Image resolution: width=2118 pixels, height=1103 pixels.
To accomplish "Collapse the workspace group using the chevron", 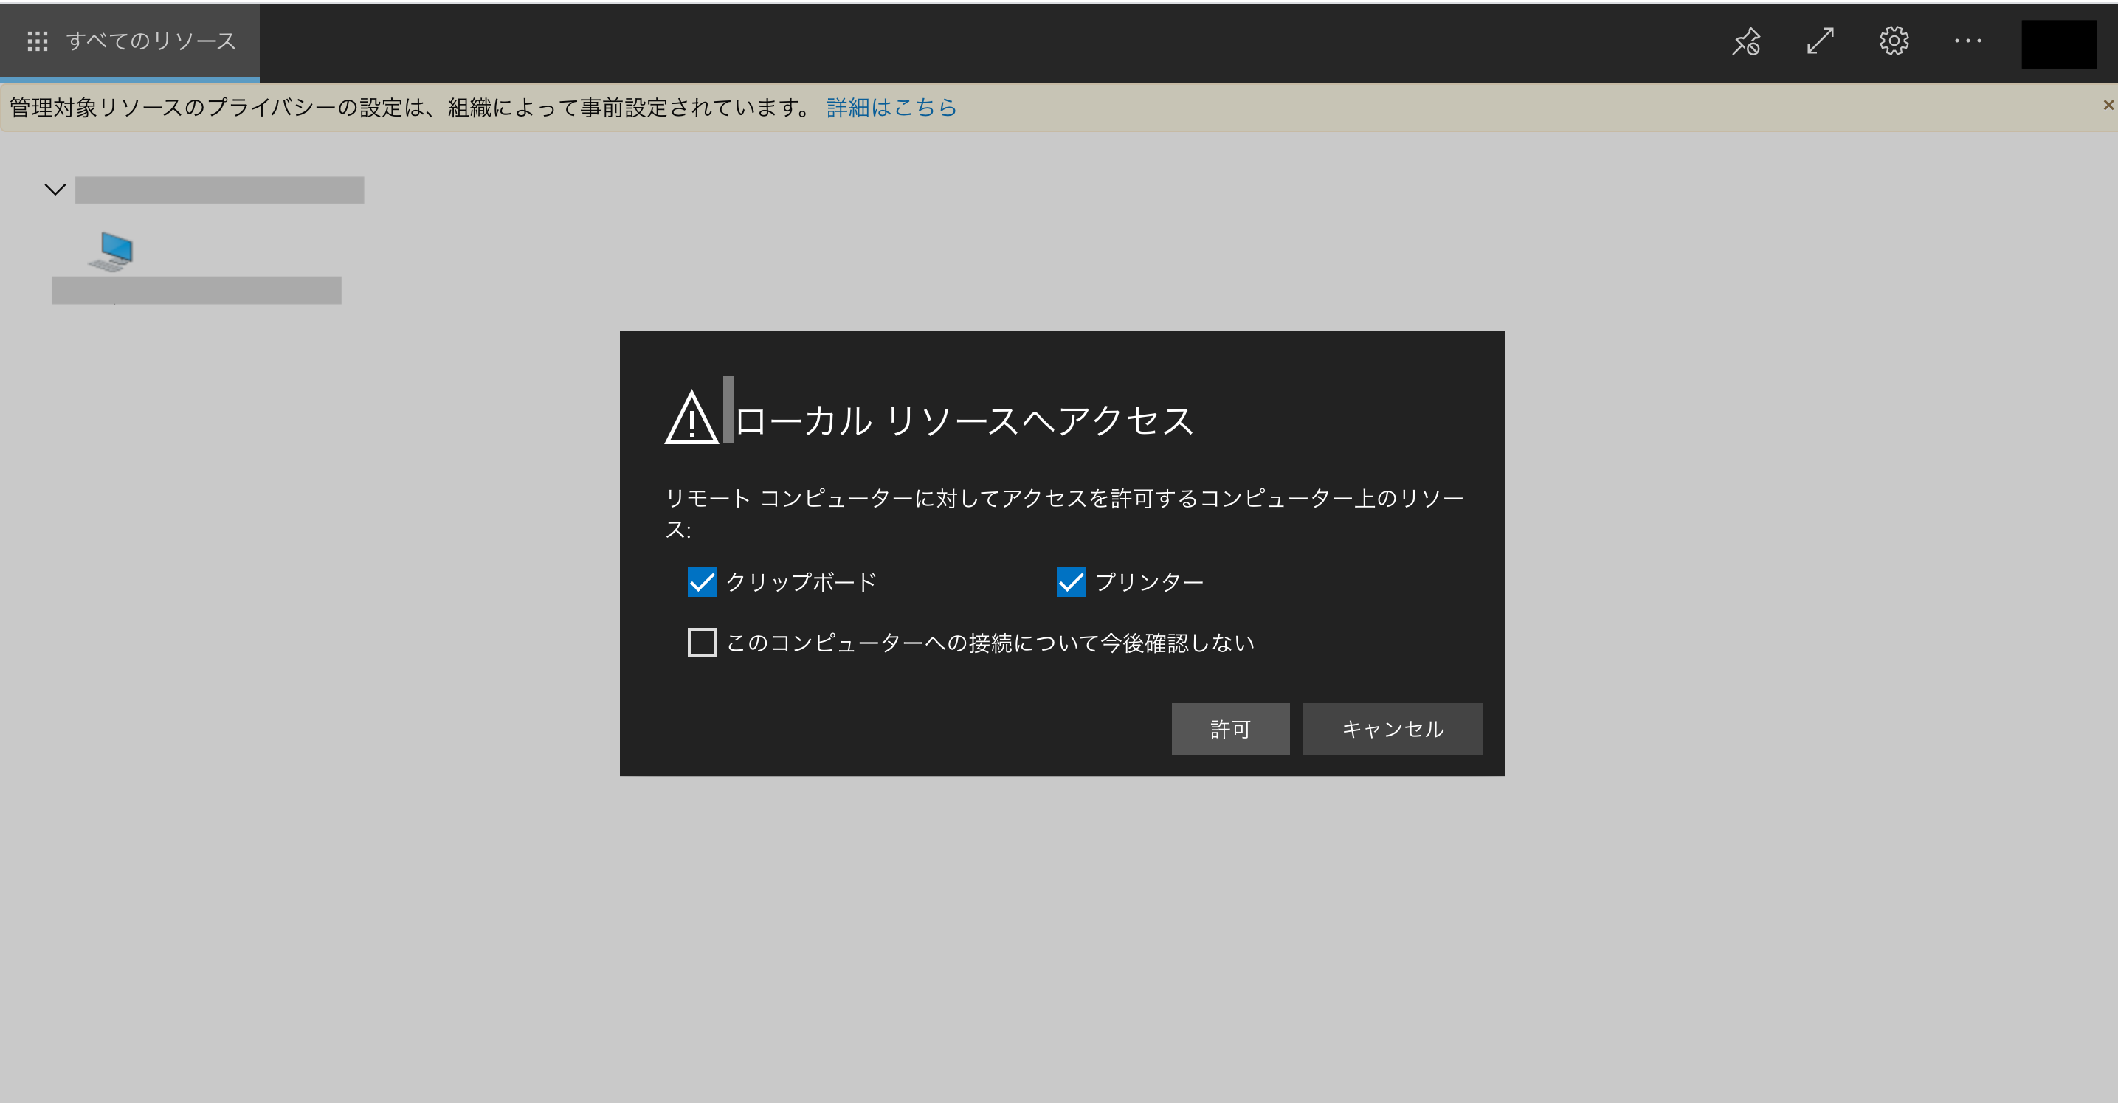I will pos(55,189).
